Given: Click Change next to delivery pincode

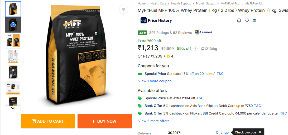Looking at the screenshot, I should (222, 133).
